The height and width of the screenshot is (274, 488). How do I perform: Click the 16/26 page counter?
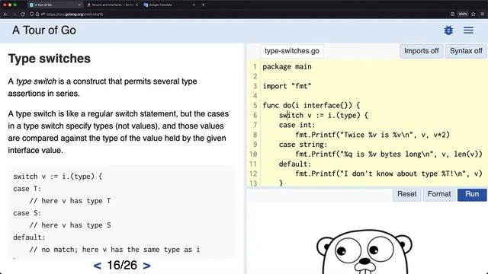pos(122,266)
